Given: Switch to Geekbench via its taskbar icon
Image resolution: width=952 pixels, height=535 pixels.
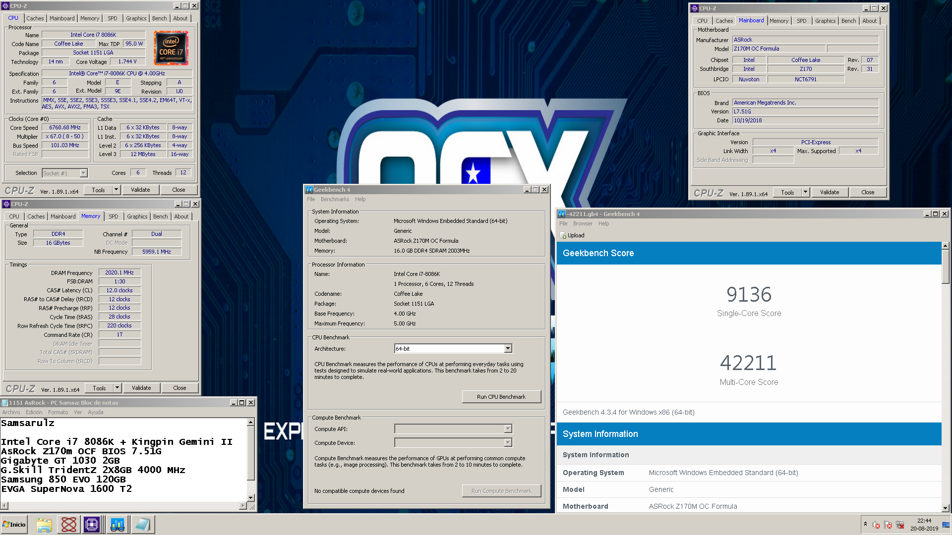Looking at the screenshot, I should tap(118, 525).
